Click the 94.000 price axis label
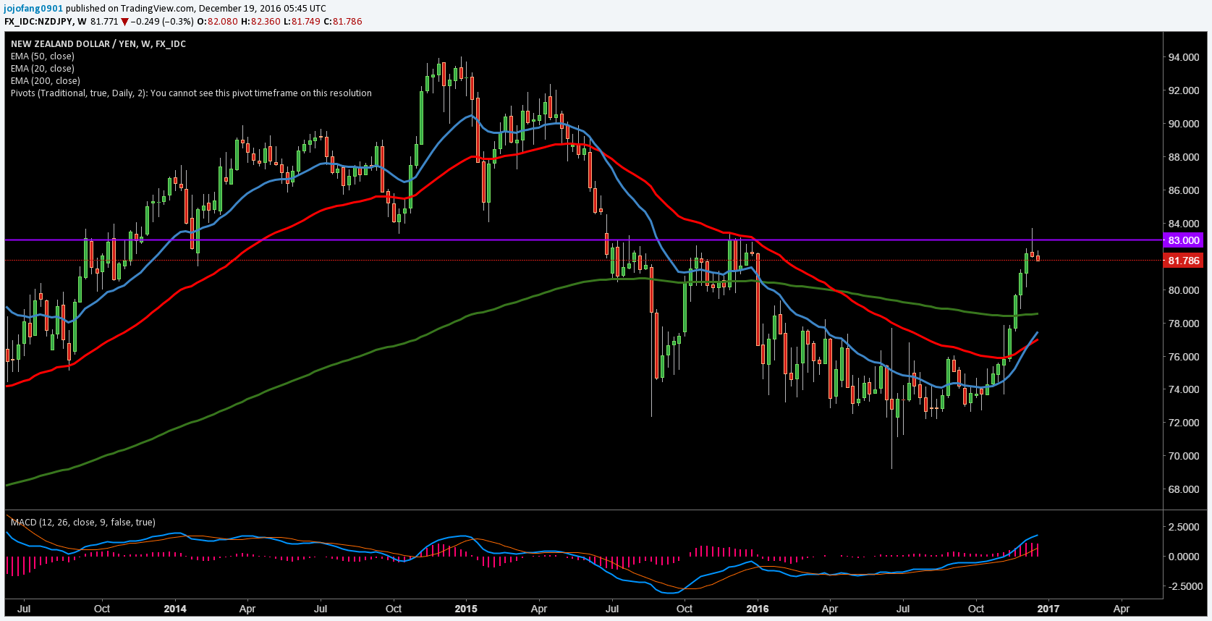Viewport: 1212px width, 621px height. tap(1184, 57)
